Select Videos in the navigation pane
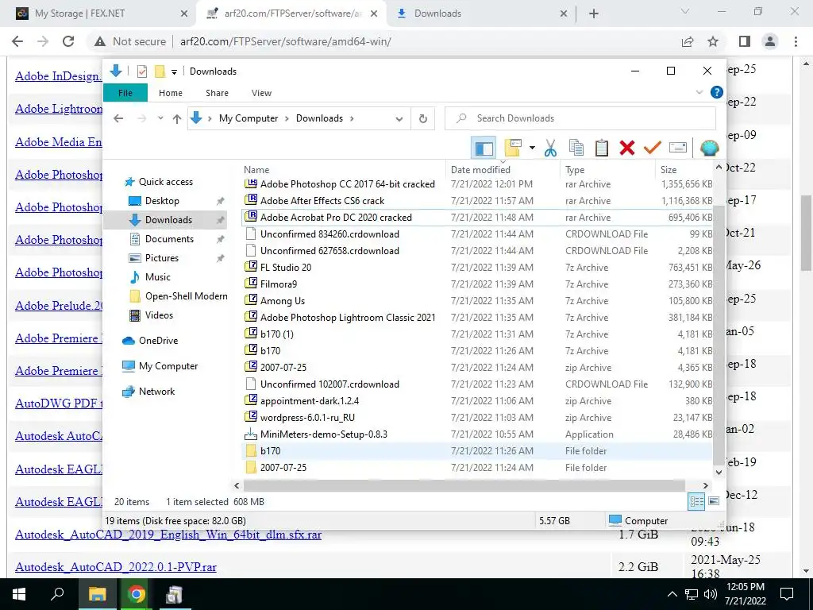The width and height of the screenshot is (813, 610). (159, 315)
